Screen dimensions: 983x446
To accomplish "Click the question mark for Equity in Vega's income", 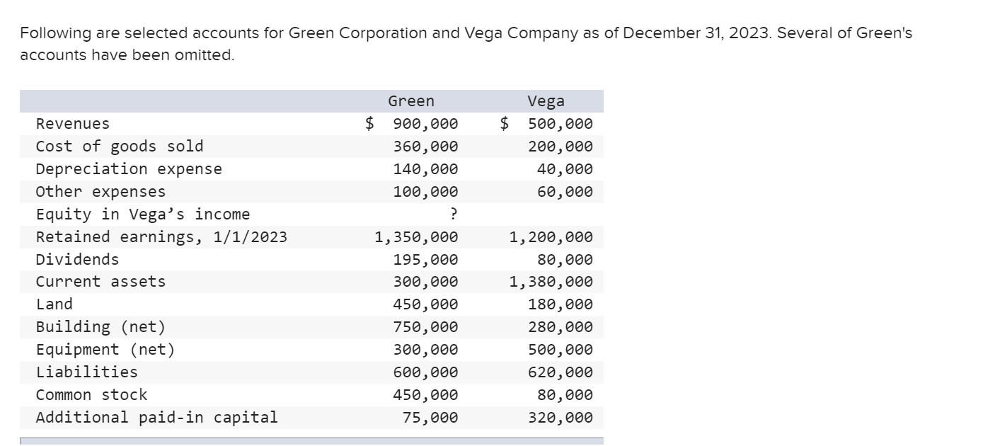I will pyautogui.click(x=453, y=215).
